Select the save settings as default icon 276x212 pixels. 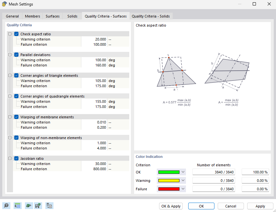[x=38, y=206]
